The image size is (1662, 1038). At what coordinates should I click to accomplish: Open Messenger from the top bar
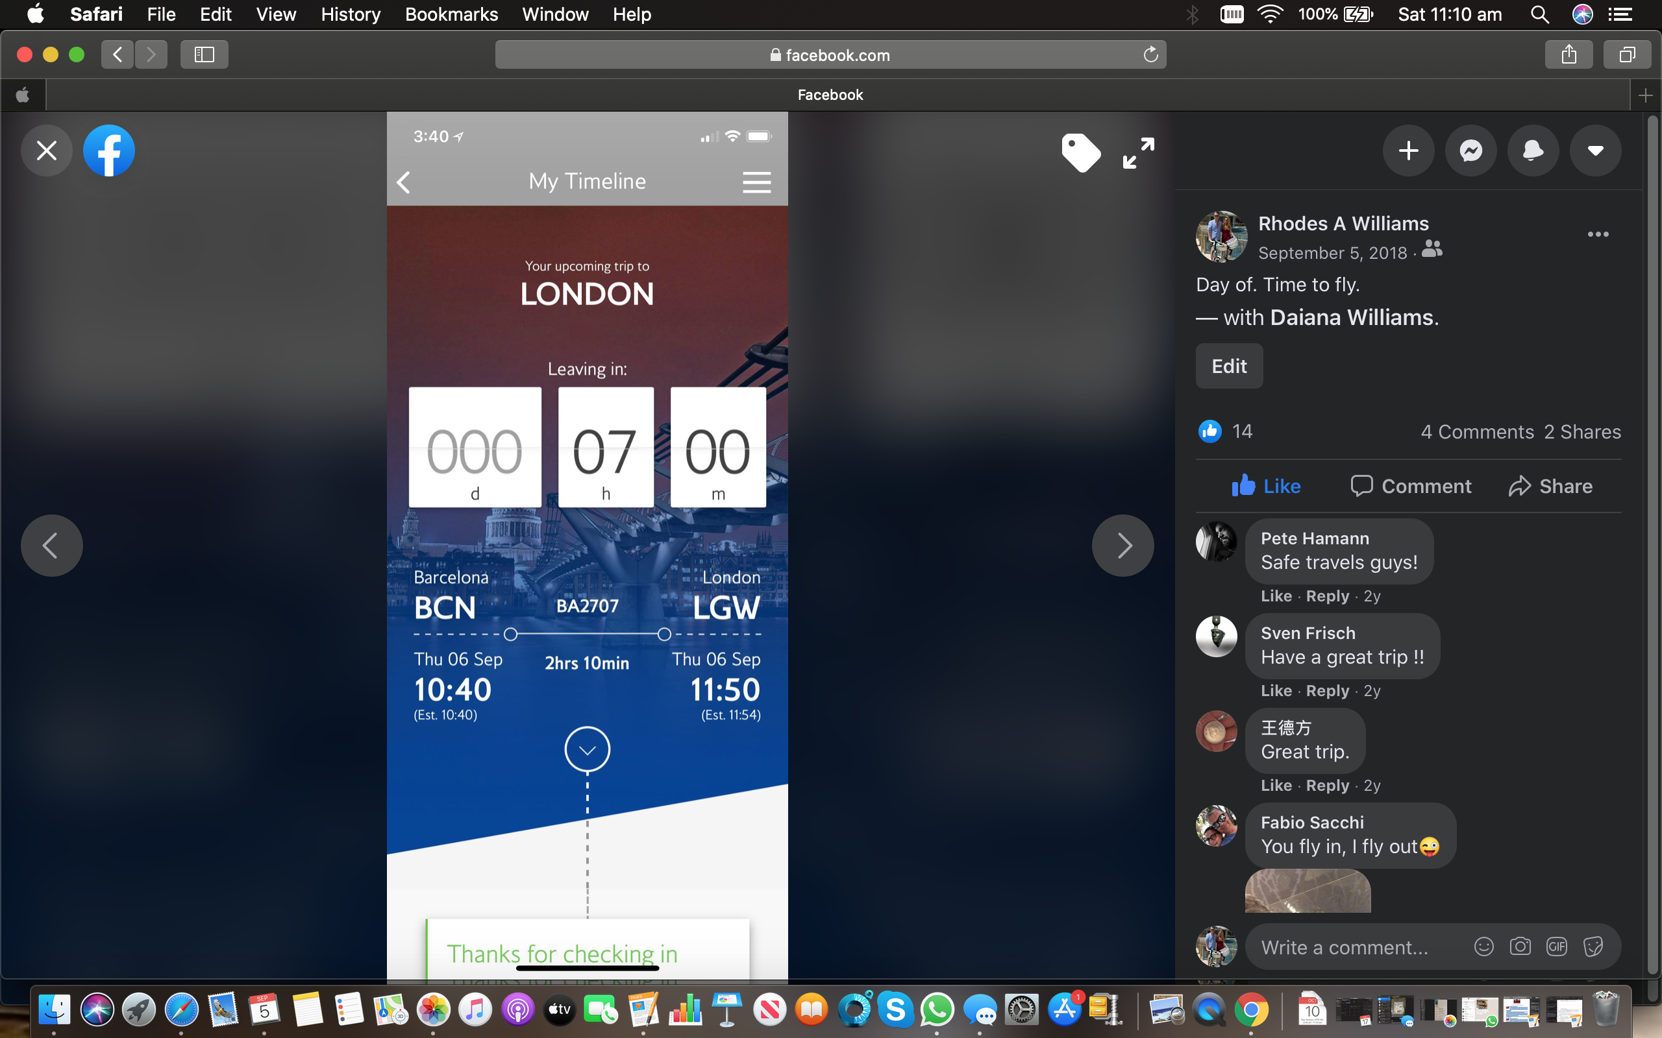(1471, 151)
